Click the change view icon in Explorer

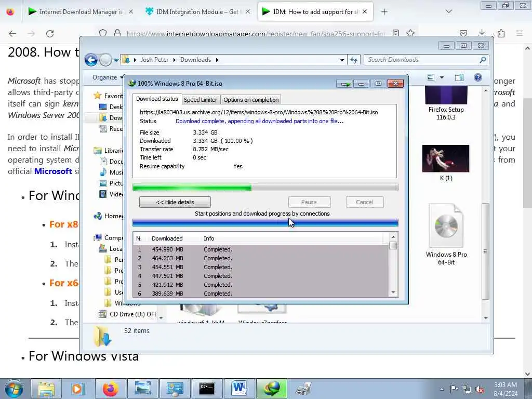(431, 77)
